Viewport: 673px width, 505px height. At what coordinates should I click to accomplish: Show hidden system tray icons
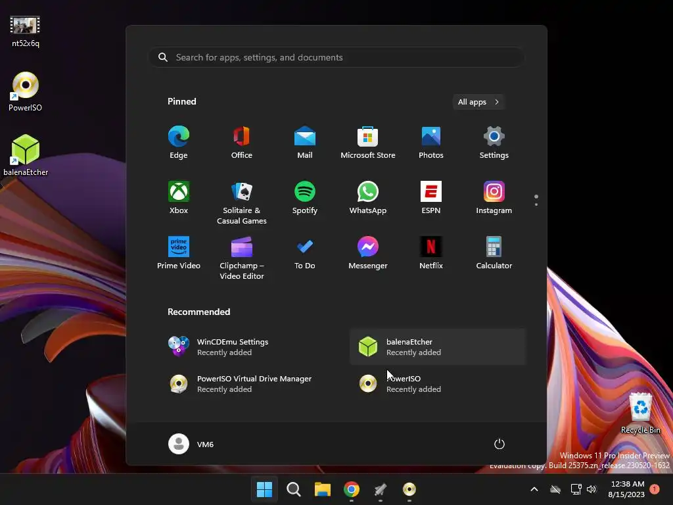[534, 489]
